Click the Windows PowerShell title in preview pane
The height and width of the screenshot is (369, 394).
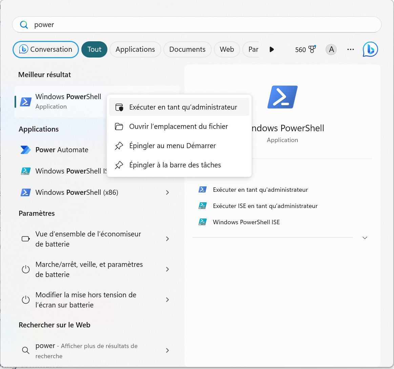288,128
